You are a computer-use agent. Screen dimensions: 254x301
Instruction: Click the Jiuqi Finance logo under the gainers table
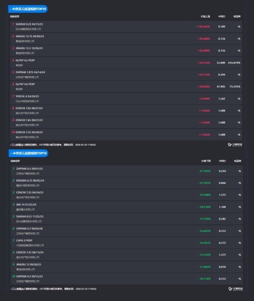pyautogui.click(x=235, y=144)
